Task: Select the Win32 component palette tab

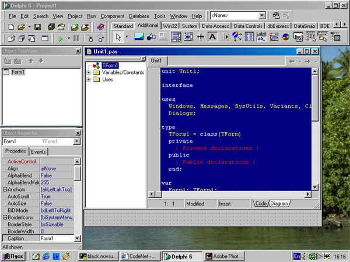Action: tap(170, 26)
